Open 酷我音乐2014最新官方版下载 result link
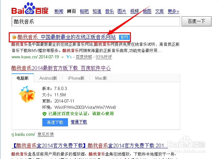The width and height of the screenshot is (218, 159). [x=61, y=68]
